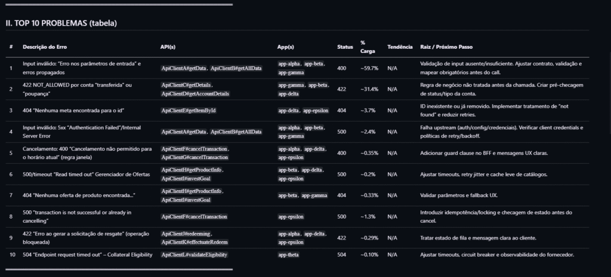Click the "% Carga" column header
The width and height of the screenshot is (611, 277).
pyautogui.click(x=368, y=46)
